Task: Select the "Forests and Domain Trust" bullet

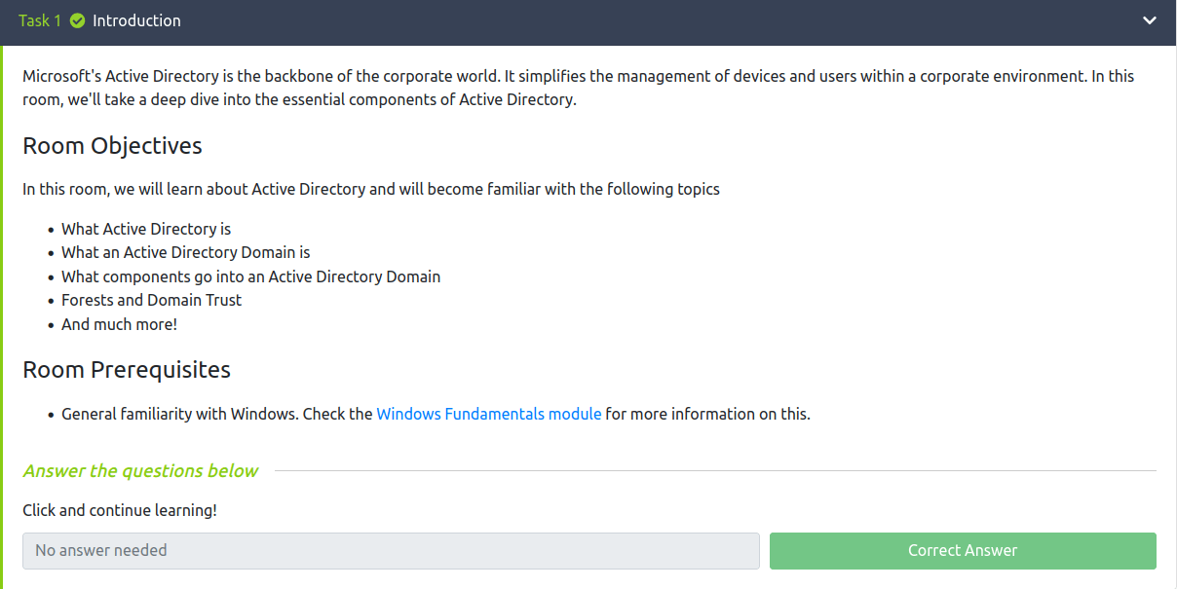Action: [151, 300]
